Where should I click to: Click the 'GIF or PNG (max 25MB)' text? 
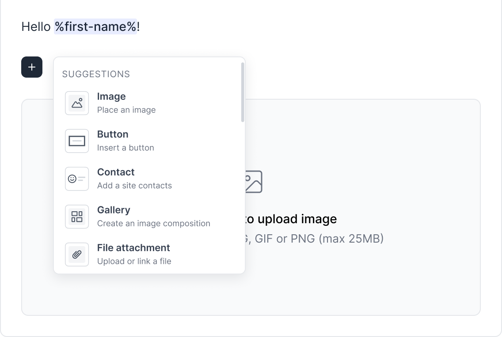(x=319, y=239)
